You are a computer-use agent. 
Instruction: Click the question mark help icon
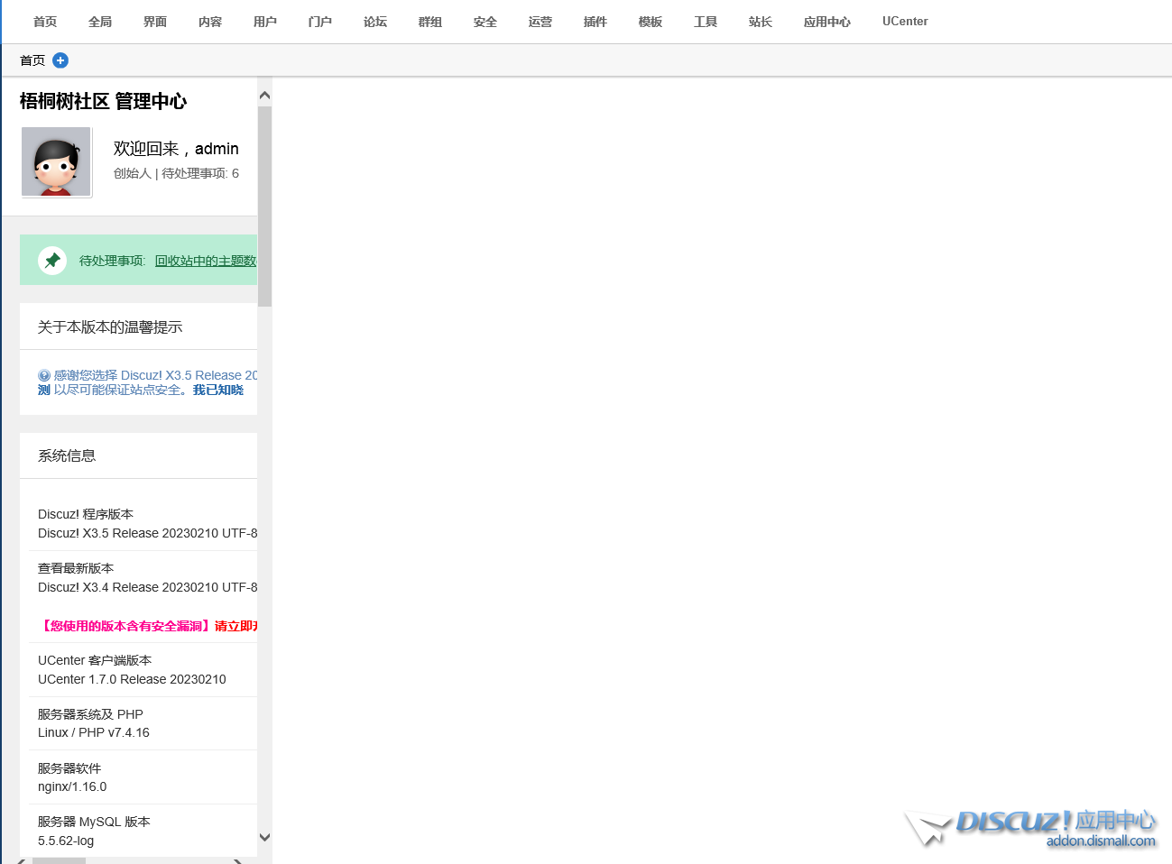pyautogui.click(x=44, y=376)
